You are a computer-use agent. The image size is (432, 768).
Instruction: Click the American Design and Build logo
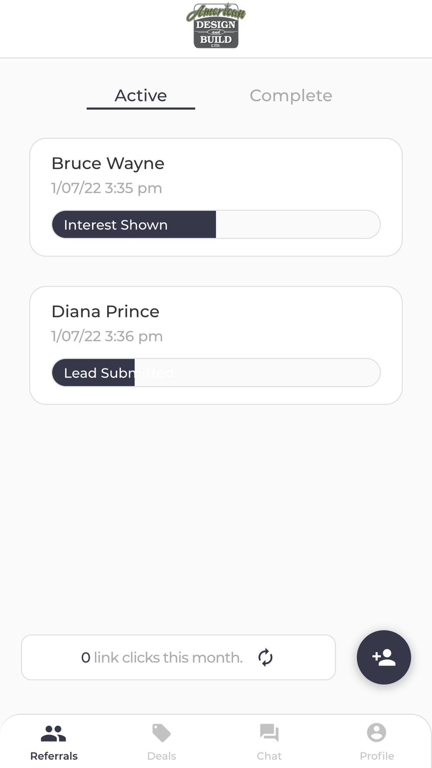[x=216, y=26]
